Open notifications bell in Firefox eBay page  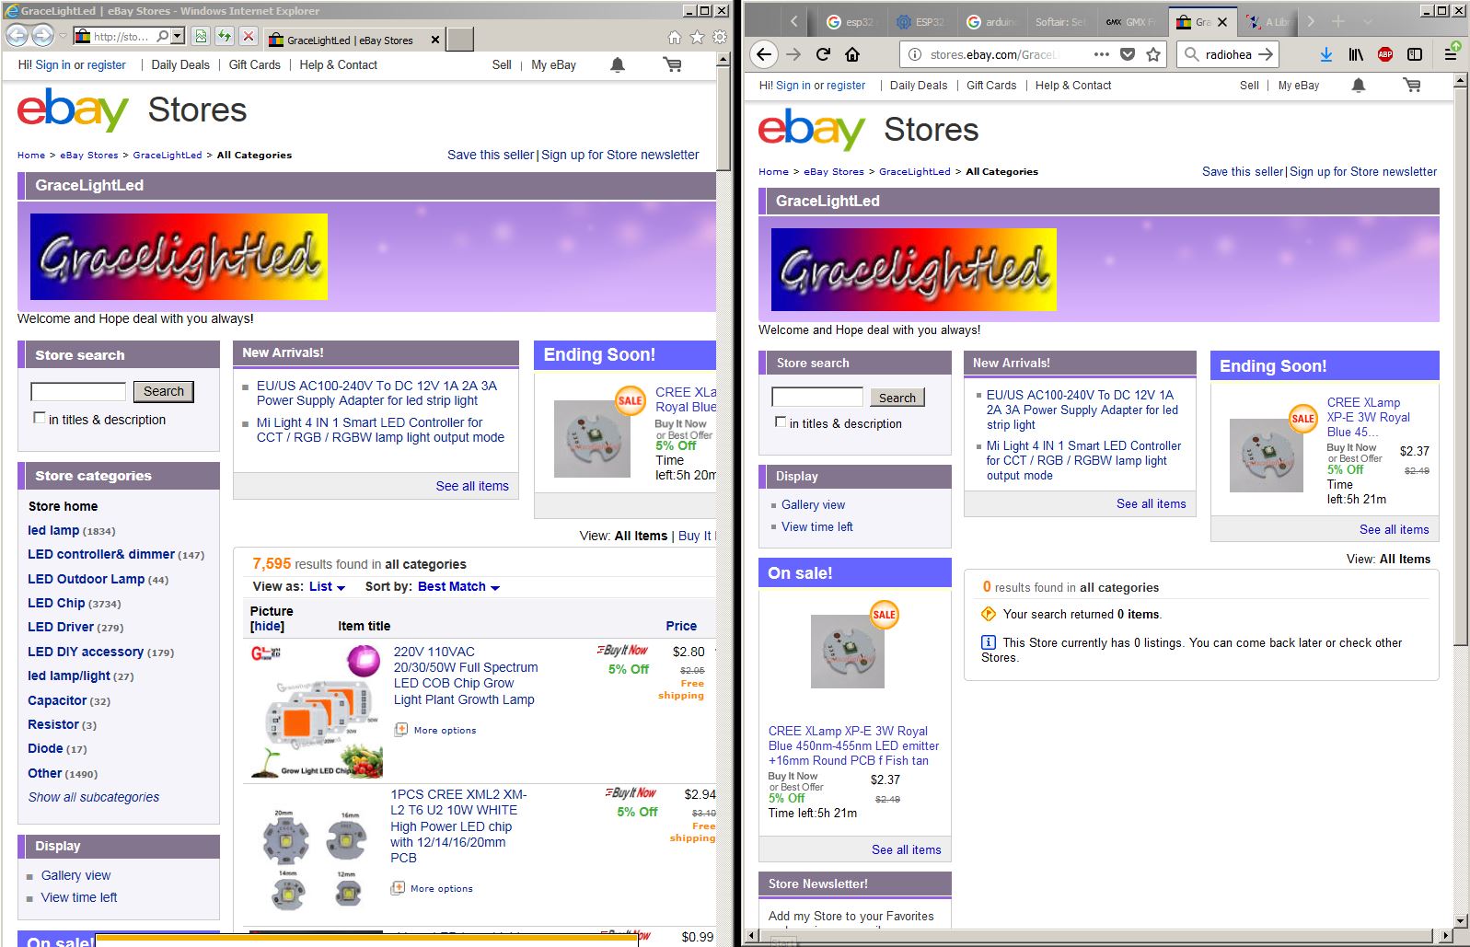pyautogui.click(x=1358, y=86)
